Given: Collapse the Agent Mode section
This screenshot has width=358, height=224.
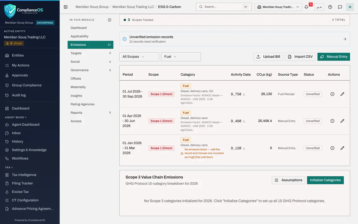Looking at the screenshot, I should (x=16, y=117).
